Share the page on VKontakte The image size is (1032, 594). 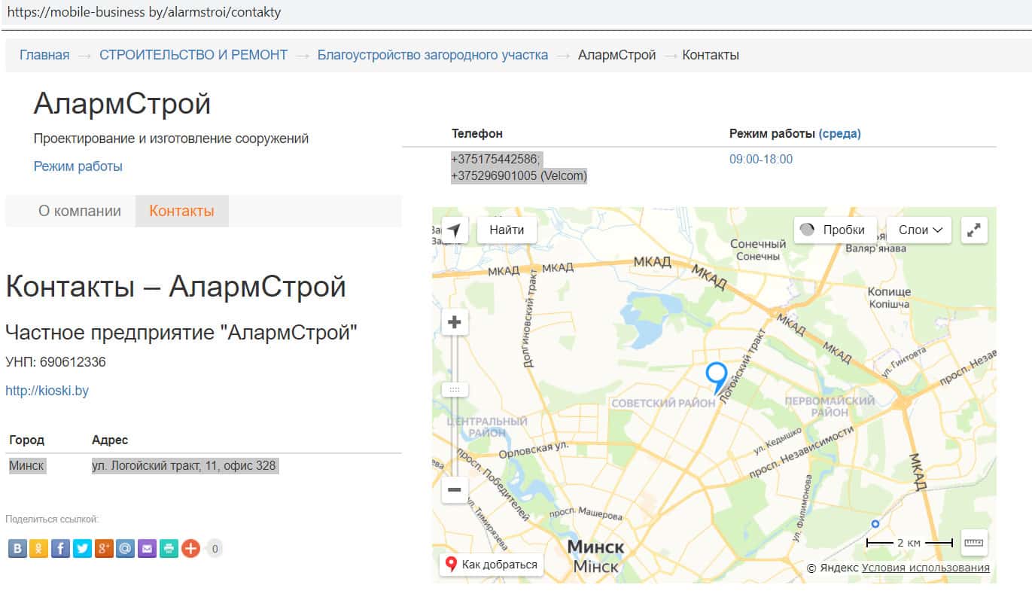pyautogui.click(x=17, y=549)
